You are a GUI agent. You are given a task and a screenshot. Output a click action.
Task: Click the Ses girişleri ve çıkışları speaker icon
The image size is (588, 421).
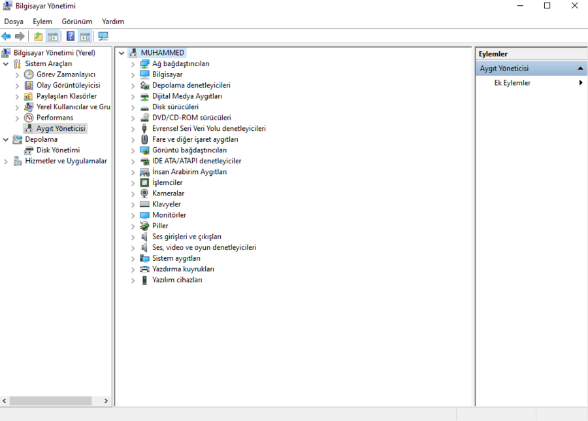(144, 237)
